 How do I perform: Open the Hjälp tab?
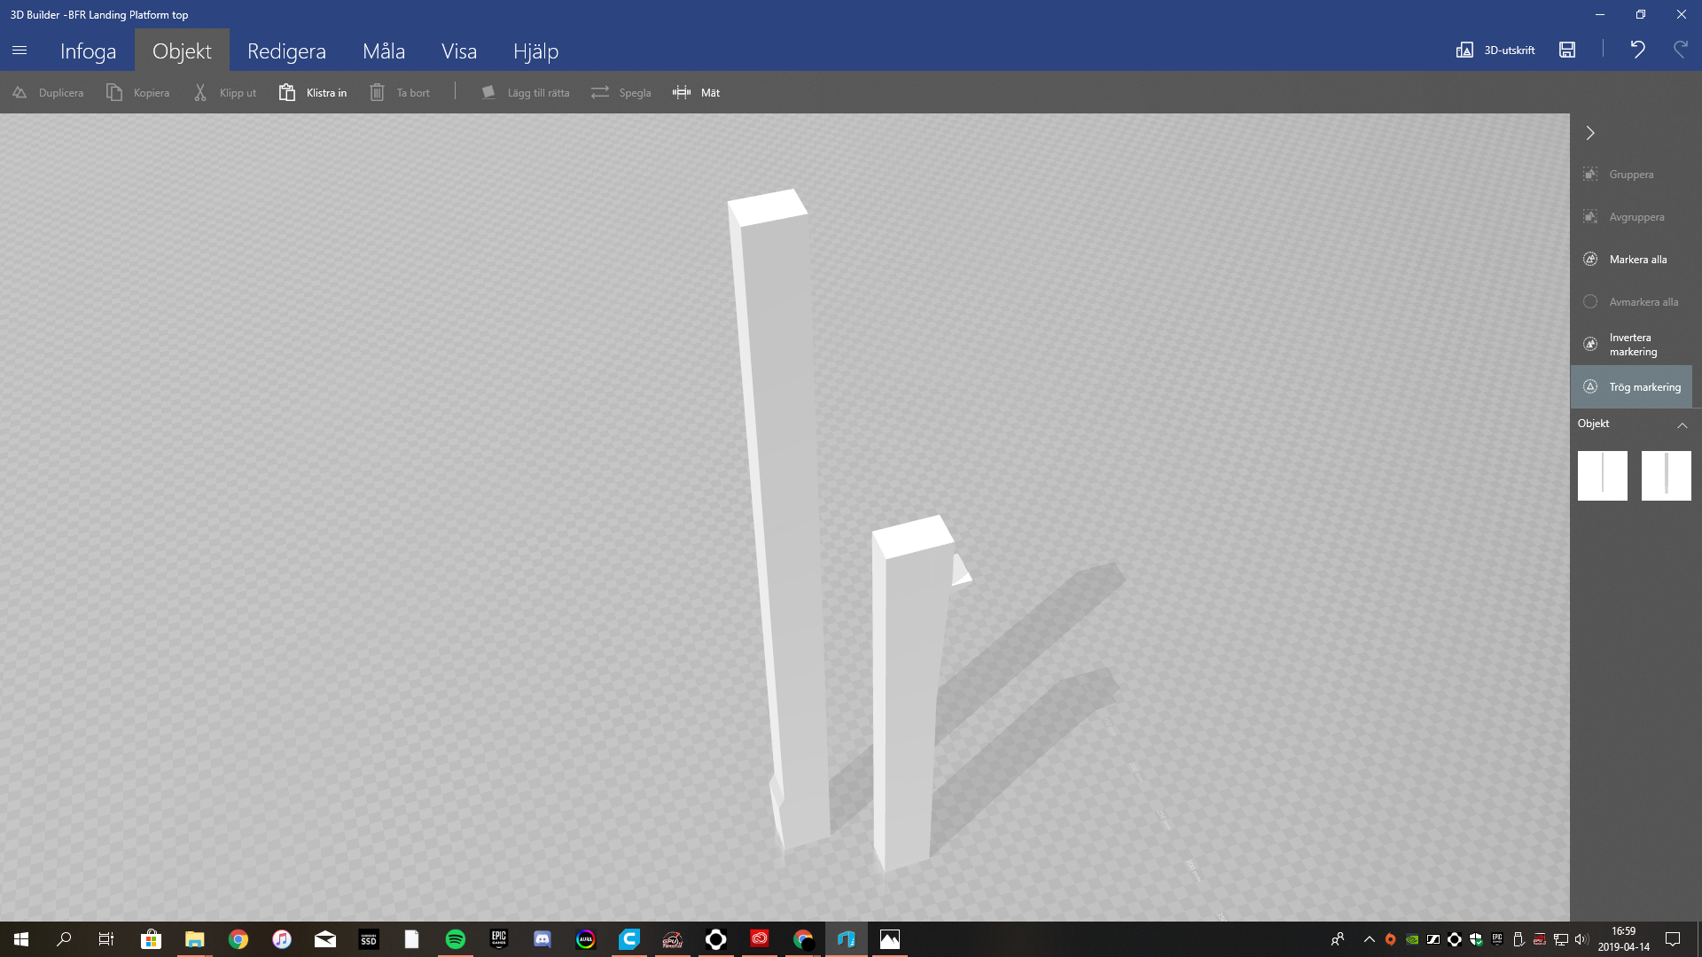(x=535, y=51)
